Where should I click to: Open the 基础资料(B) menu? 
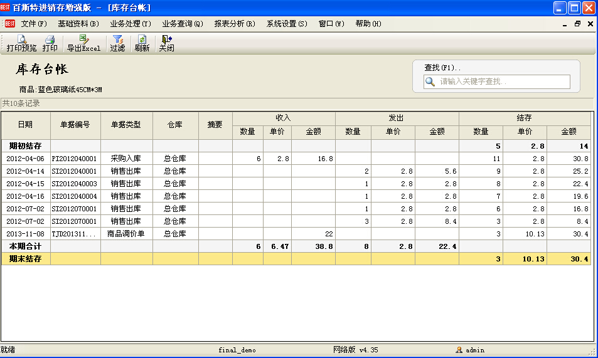pyautogui.click(x=78, y=24)
